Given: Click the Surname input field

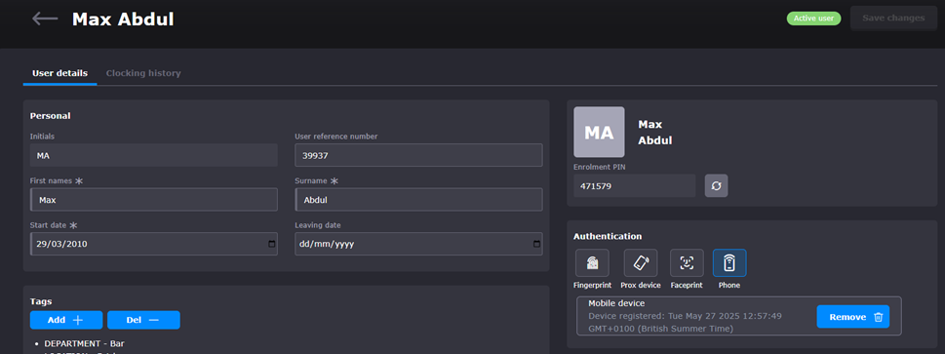Looking at the screenshot, I should [x=418, y=200].
